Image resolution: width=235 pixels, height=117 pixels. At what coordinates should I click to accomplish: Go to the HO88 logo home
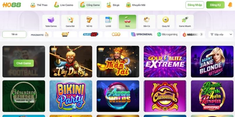coord(12,5)
